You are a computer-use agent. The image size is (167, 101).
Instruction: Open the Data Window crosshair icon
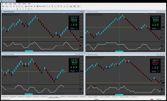14,6
